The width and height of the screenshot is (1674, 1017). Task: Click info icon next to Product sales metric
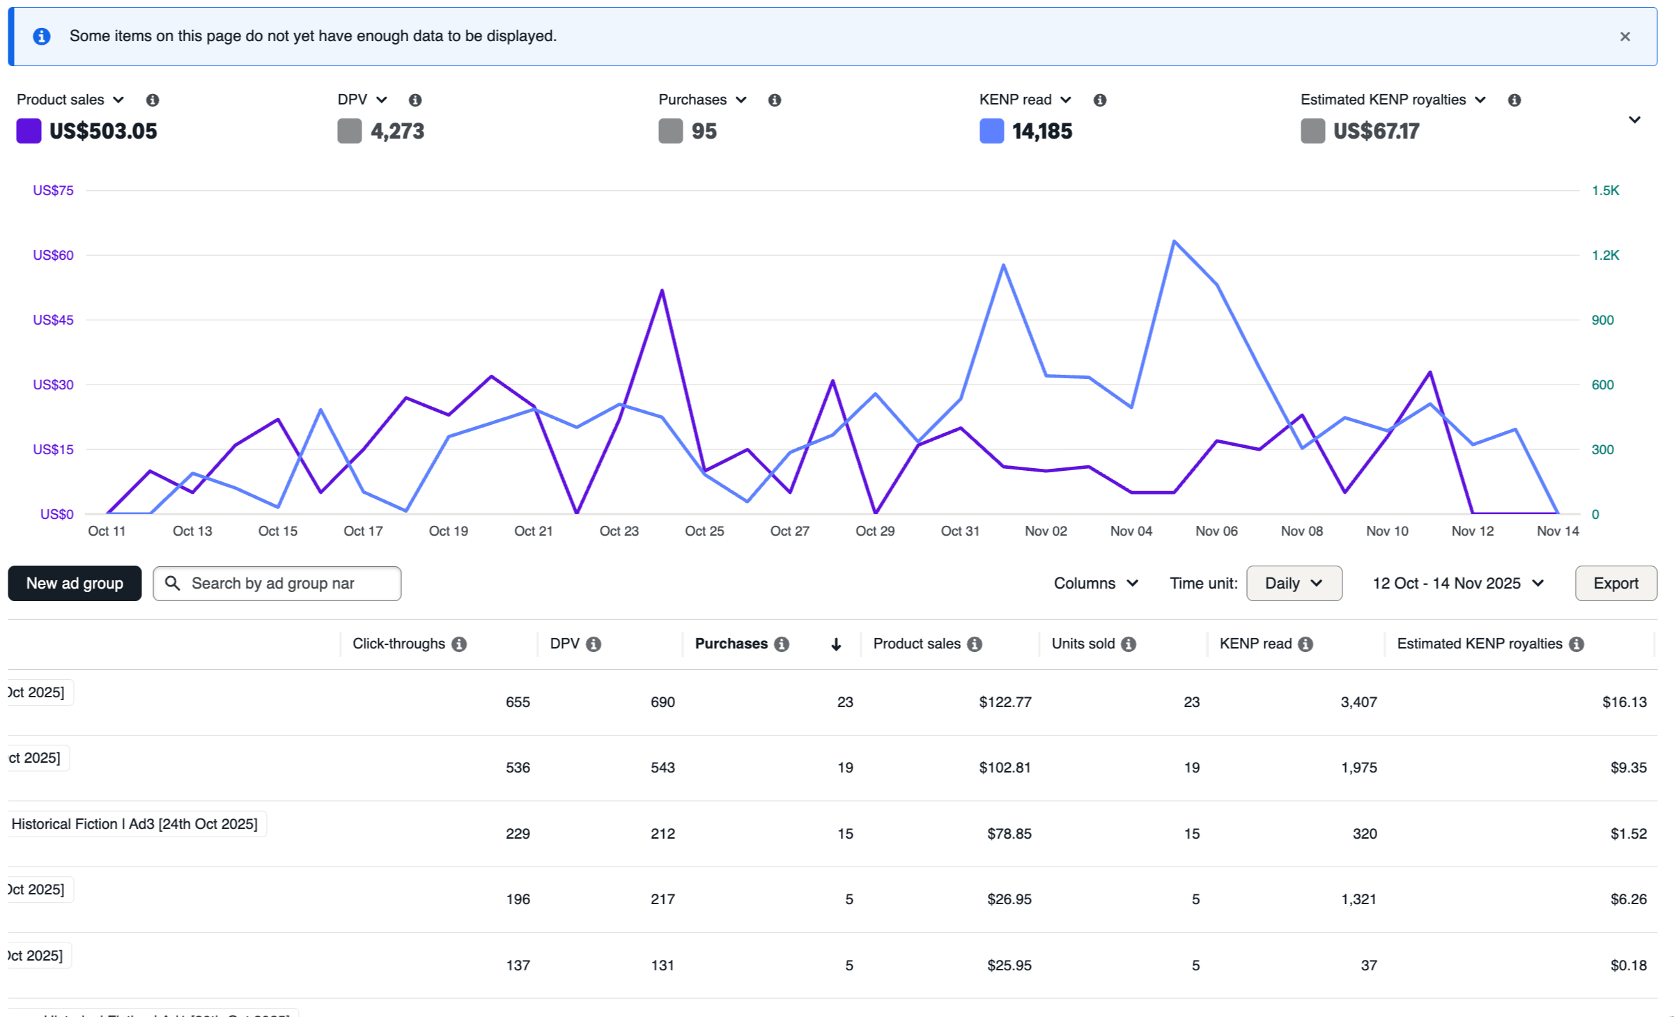153,100
